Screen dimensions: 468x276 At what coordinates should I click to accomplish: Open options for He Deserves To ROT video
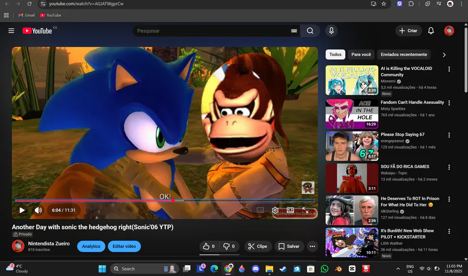449,199
